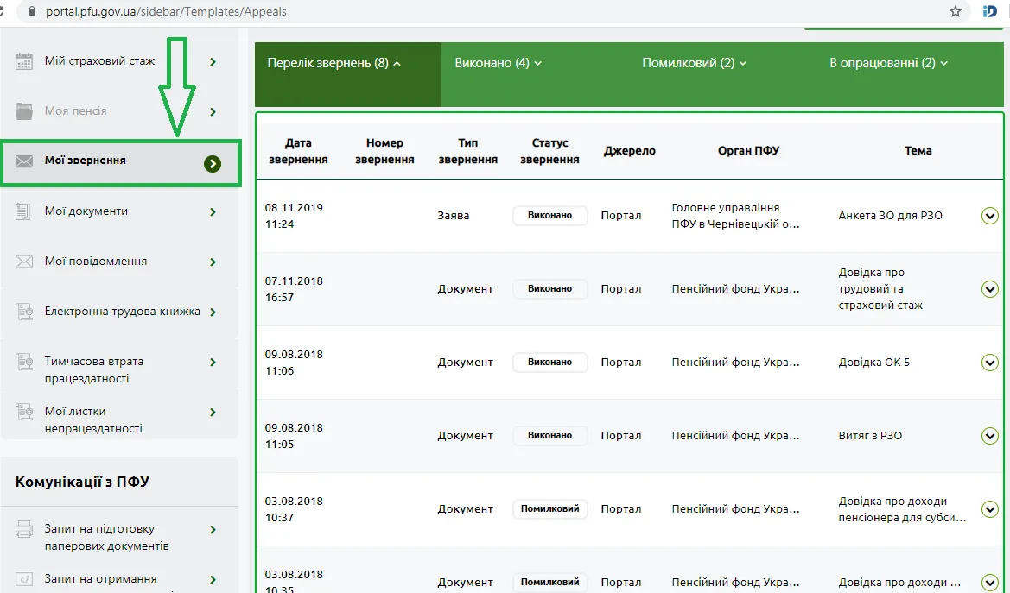This screenshot has width=1010, height=593.
Task: Switch to the Помилковий (2) tab
Action: point(695,63)
